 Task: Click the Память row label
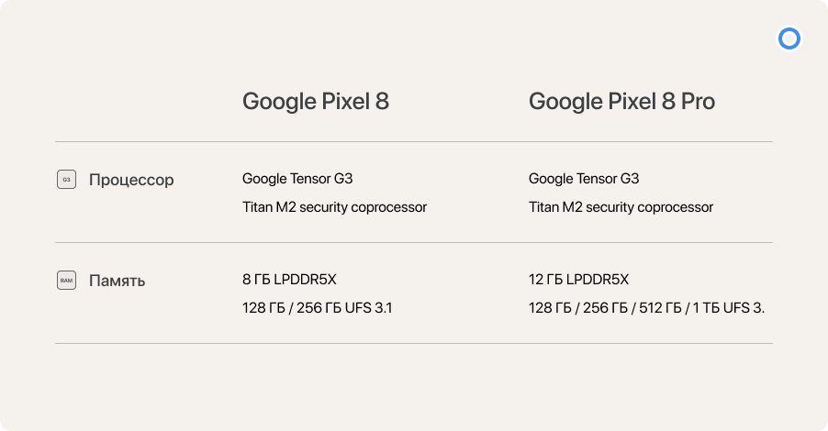(x=117, y=281)
